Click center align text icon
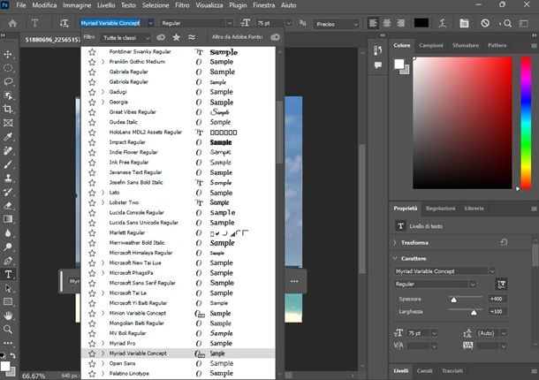Screen dimensions: 539x380 pyautogui.click(x=387, y=23)
